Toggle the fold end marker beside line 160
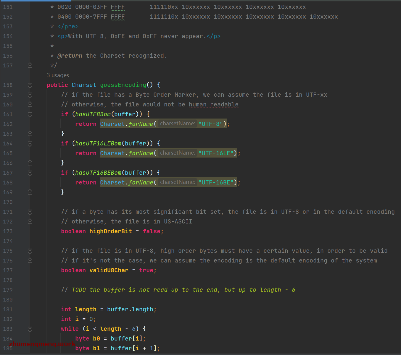The height and width of the screenshot is (355, 401). click(x=30, y=104)
